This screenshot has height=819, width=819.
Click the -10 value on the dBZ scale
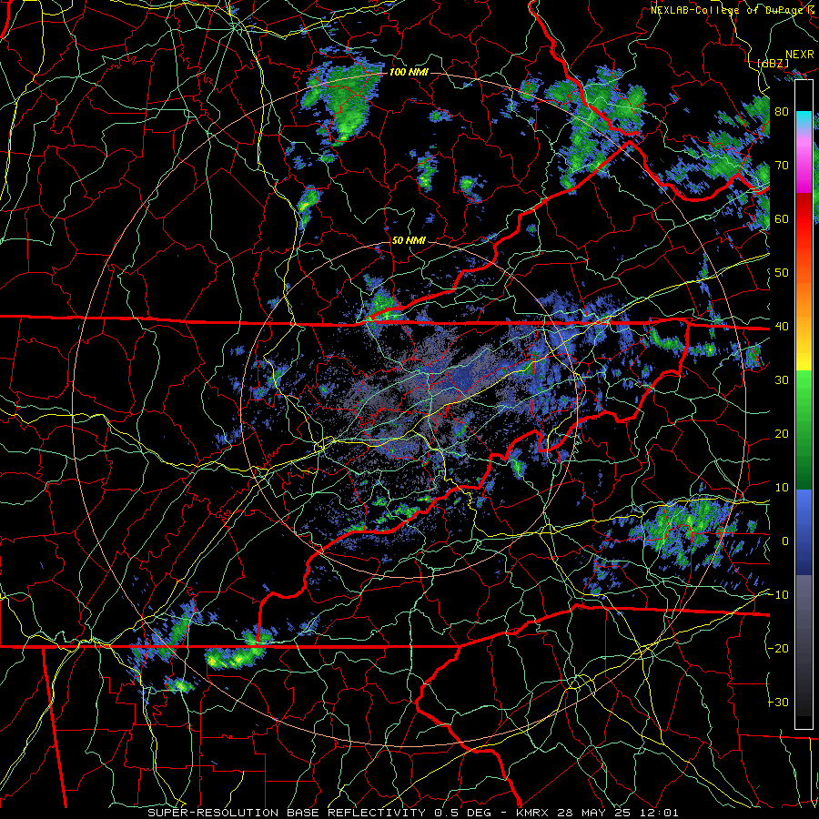tap(778, 595)
